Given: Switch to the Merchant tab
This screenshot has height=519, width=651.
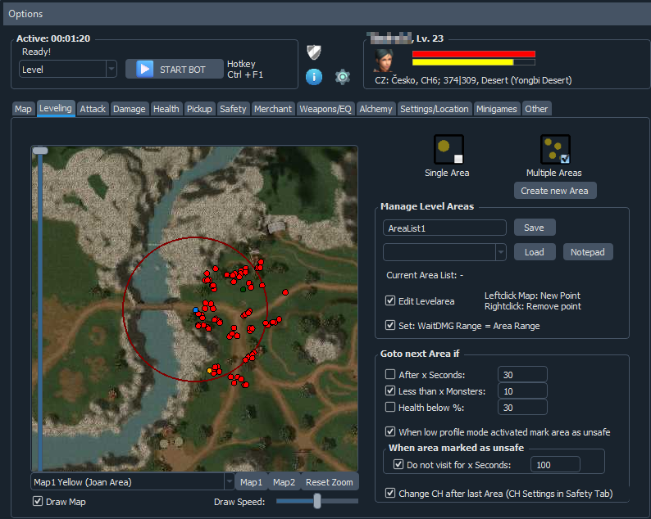Looking at the screenshot, I should [273, 109].
